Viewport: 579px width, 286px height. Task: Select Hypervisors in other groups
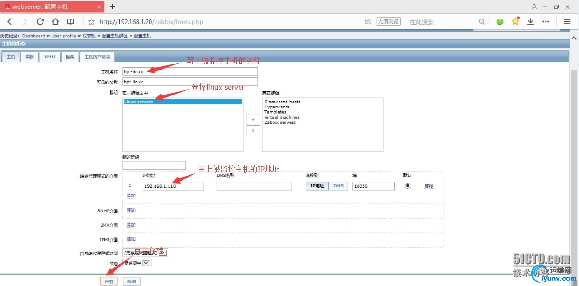click(277, 107)
